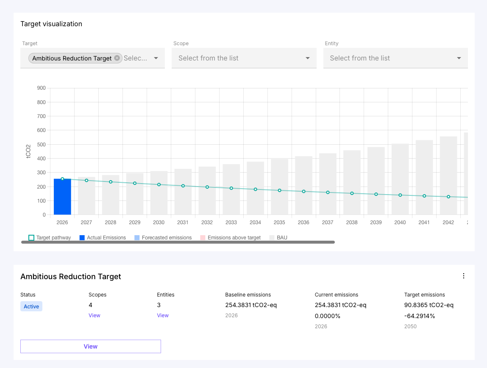The width and height of the screenshot is (487, 368).
Task: Click the Active status badge
Action: click(31, 307)
